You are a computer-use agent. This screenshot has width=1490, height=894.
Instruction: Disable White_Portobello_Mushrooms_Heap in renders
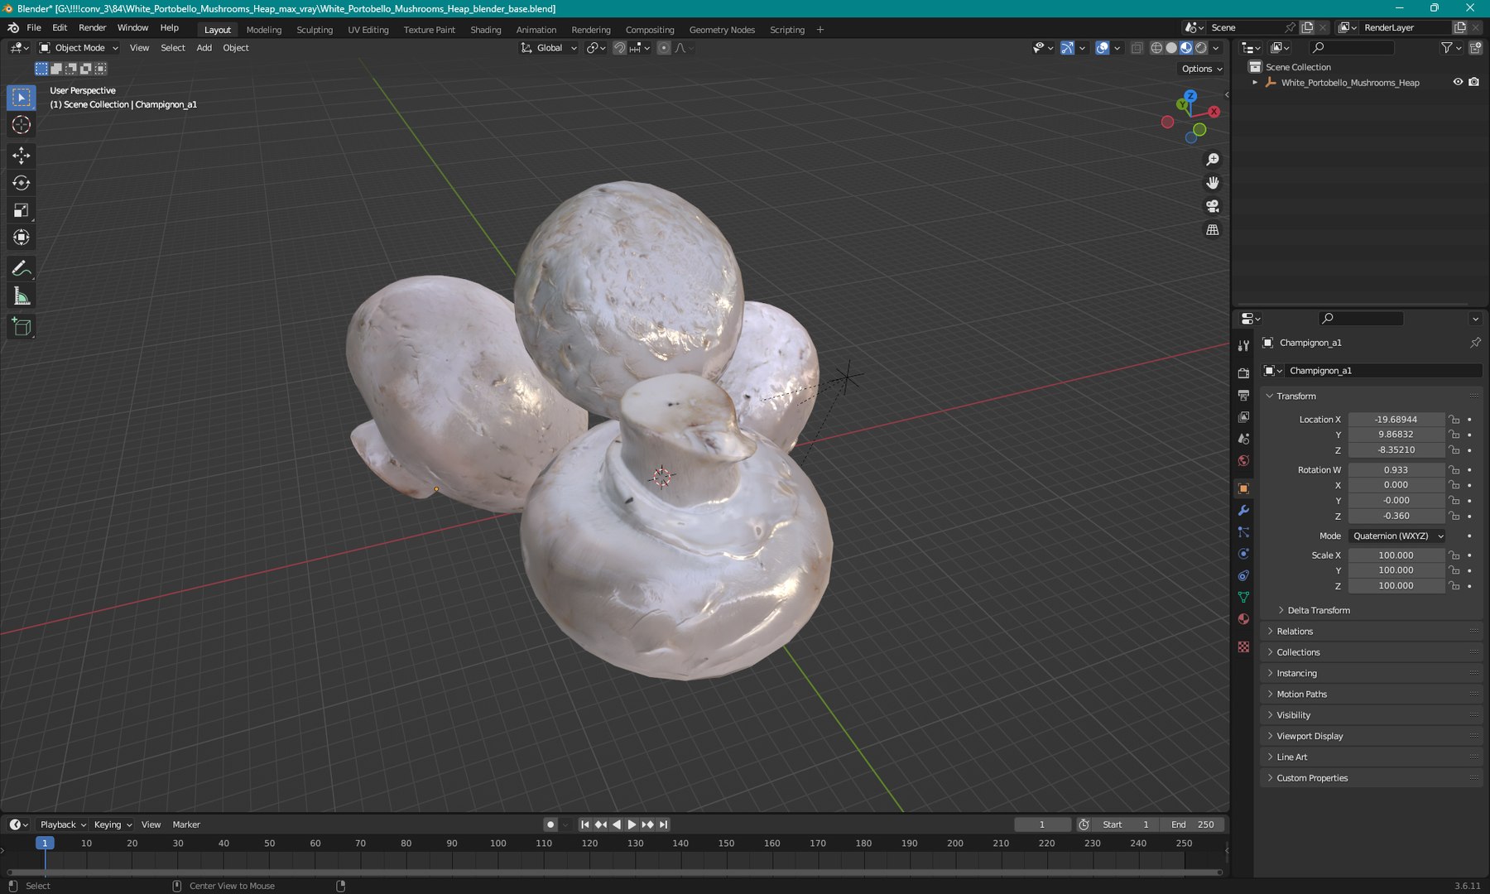point(1473,82)
